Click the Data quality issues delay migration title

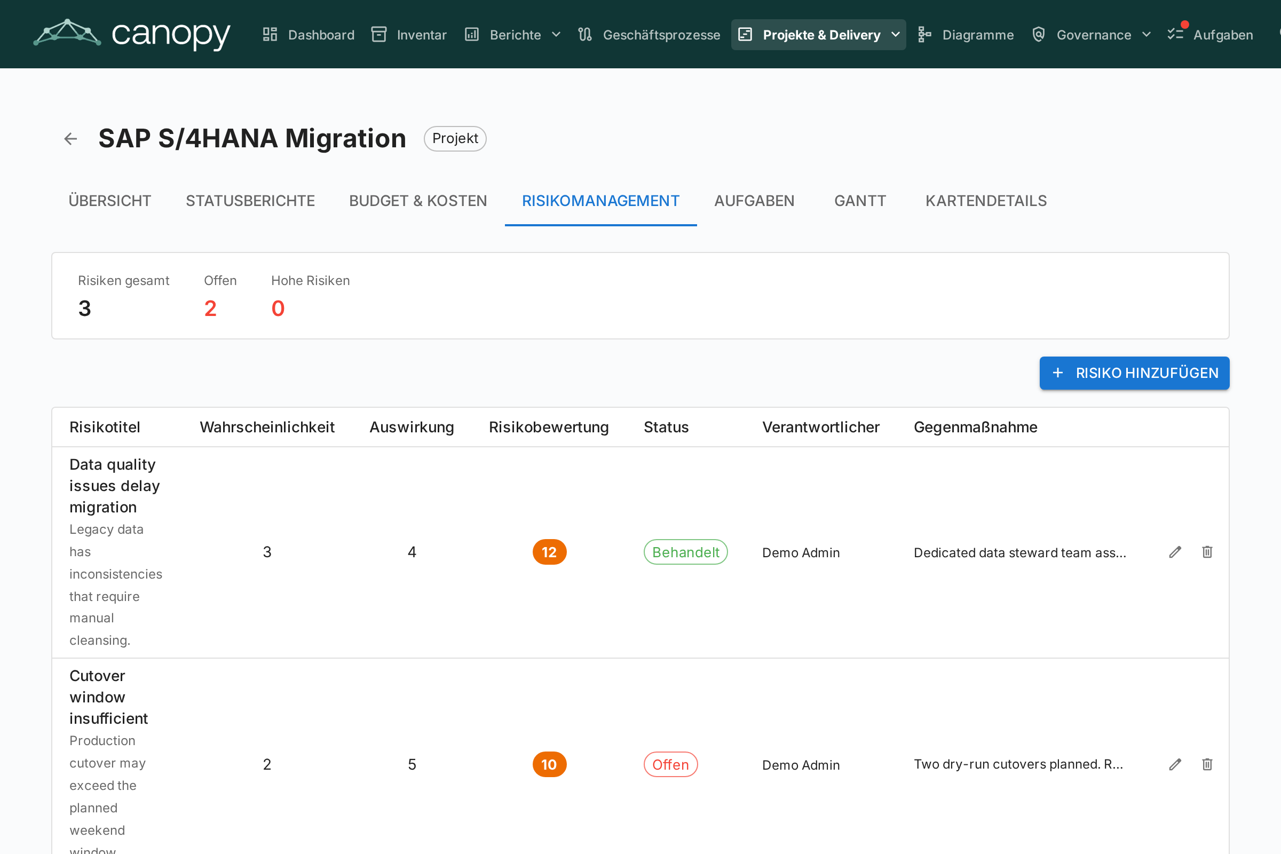[x=114, y=486]
